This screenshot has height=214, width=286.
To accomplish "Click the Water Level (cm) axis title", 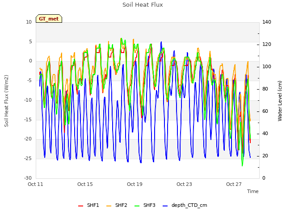I will (280, 101).
